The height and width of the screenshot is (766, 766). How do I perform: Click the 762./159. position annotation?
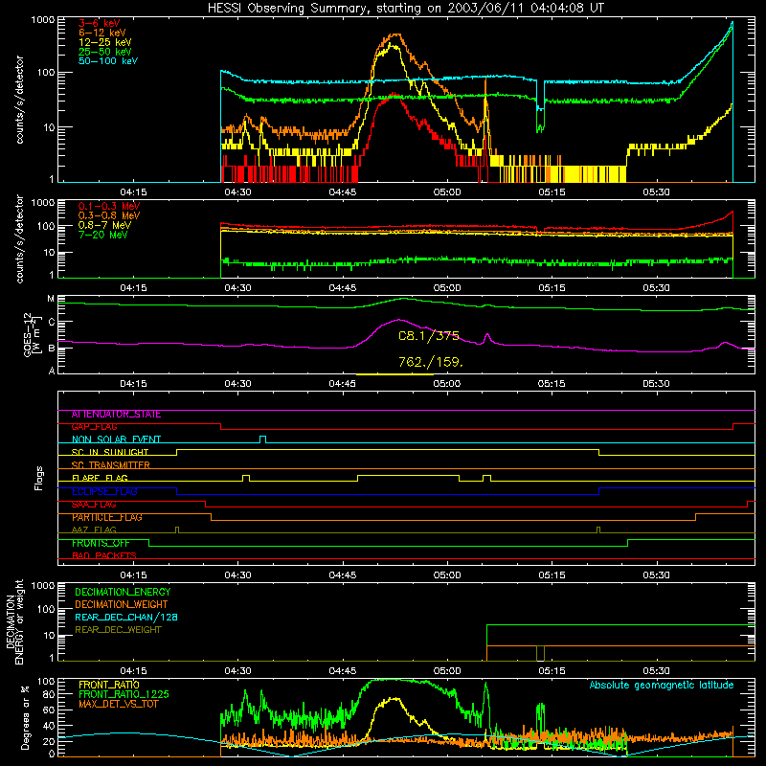pyautogui.click(x=430, y=362)
